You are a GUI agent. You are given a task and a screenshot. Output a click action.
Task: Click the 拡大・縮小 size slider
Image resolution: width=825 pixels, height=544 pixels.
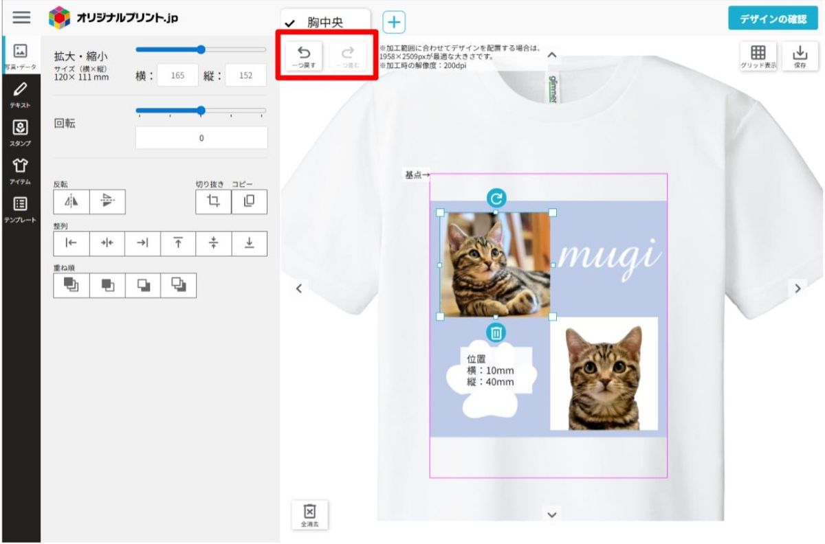point(201,49)
